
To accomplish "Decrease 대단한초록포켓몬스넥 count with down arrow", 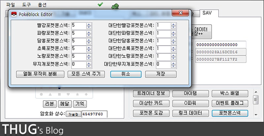I will click(x=173, y=50).
